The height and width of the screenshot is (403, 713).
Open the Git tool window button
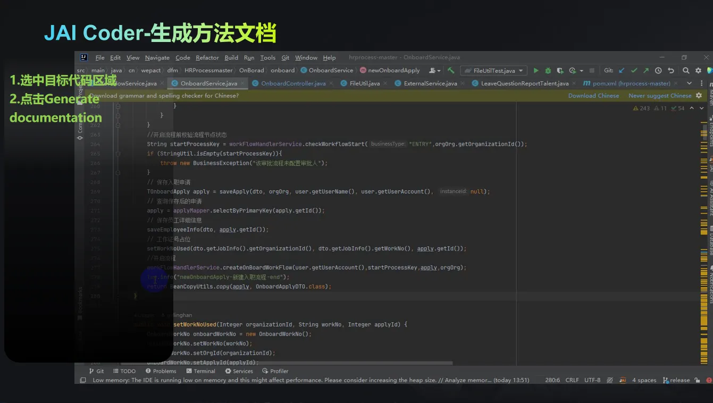point(97,371)
